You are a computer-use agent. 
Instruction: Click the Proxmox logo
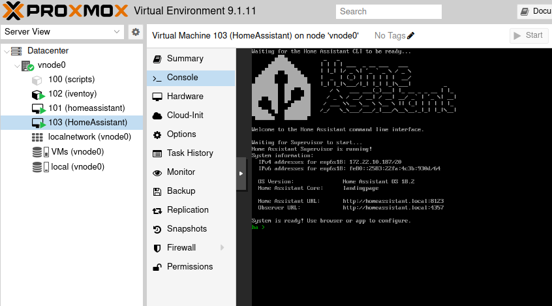(x=65, y=11)
